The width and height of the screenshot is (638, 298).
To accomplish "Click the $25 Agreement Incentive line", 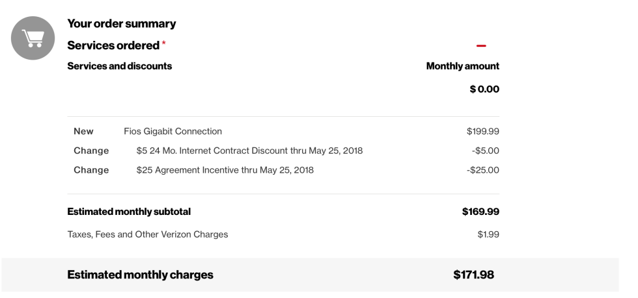I will tap(225, 169).
